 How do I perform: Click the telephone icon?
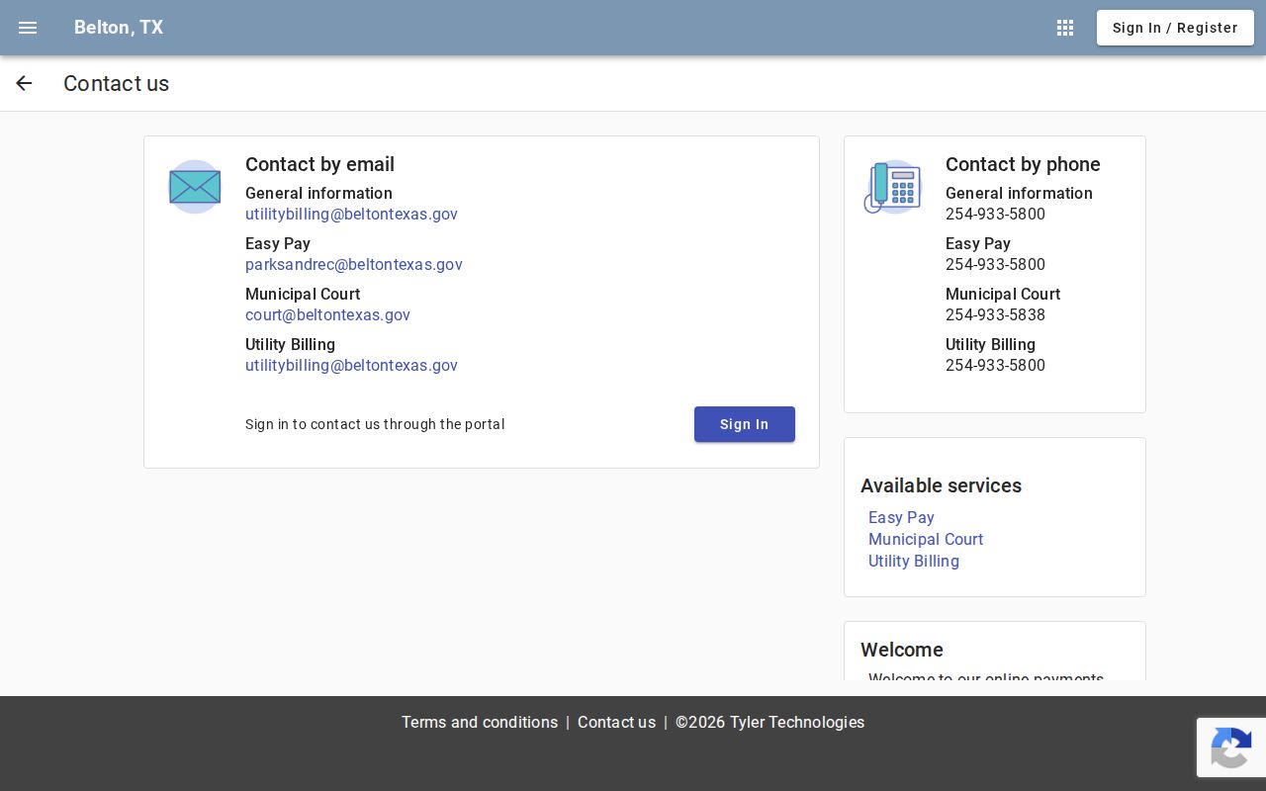(x=892, y=187)
